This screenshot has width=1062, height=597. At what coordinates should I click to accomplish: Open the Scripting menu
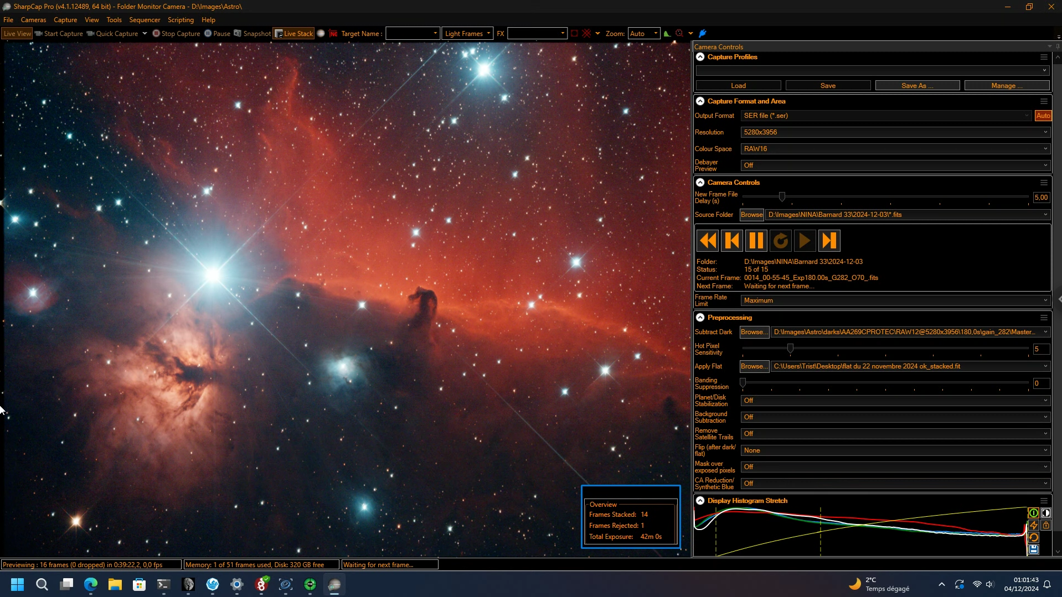pos(181,20)
